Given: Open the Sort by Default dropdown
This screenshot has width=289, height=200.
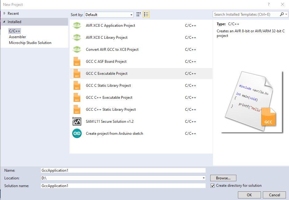Looking at the screenshot, I should (109, 14).
